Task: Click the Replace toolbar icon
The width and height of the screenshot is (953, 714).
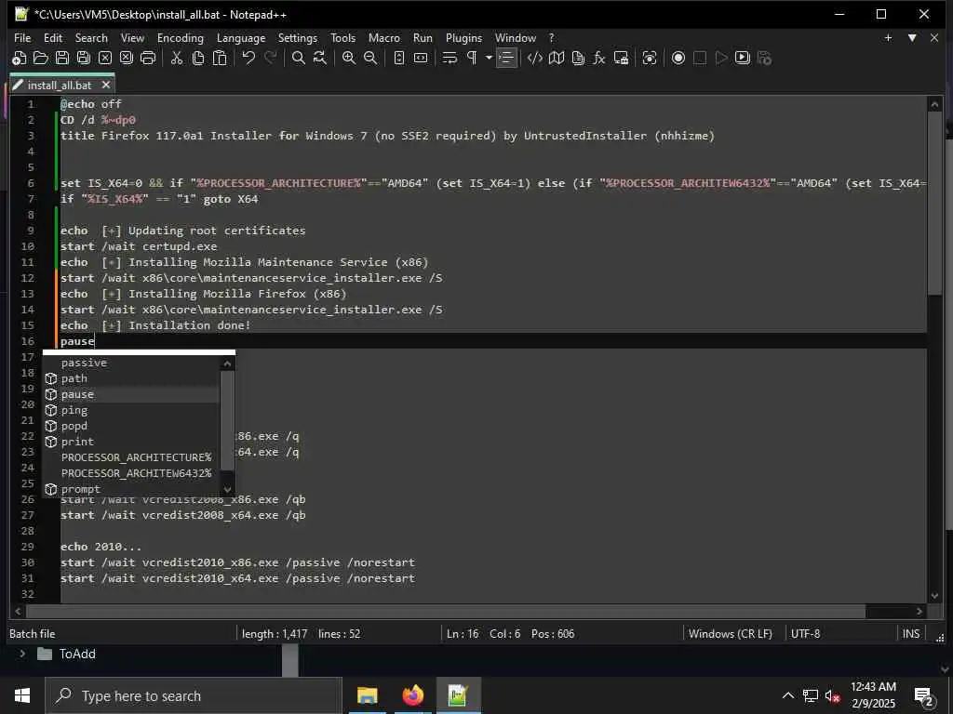Action: (x=320, y=59)
